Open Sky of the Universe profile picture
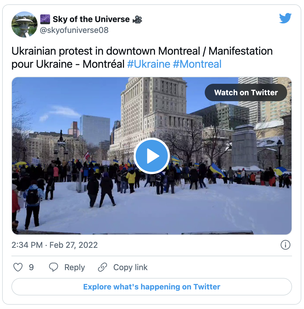The image size is (304, 309). pyautogui.click(x=24, y=24)
